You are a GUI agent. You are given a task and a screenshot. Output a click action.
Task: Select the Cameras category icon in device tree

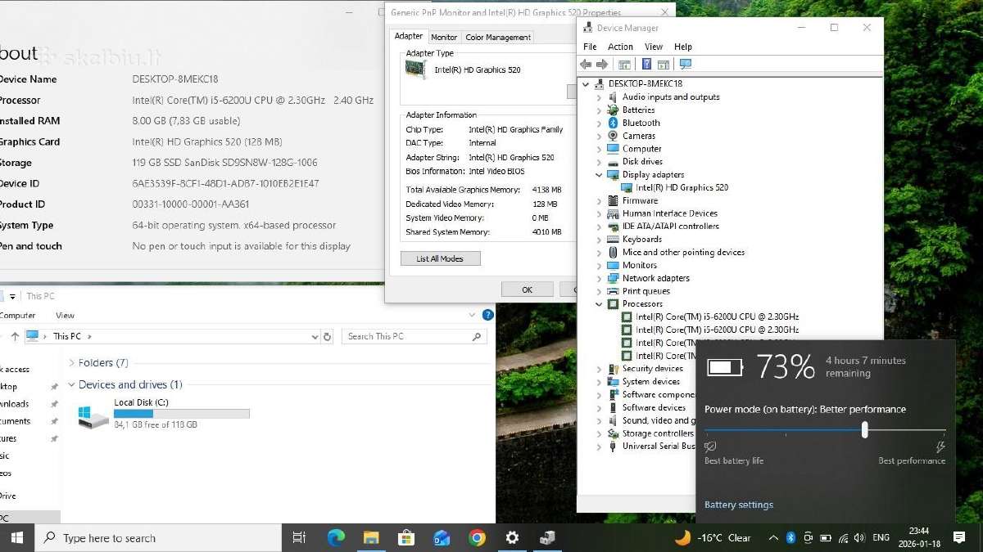coord(613,136)
